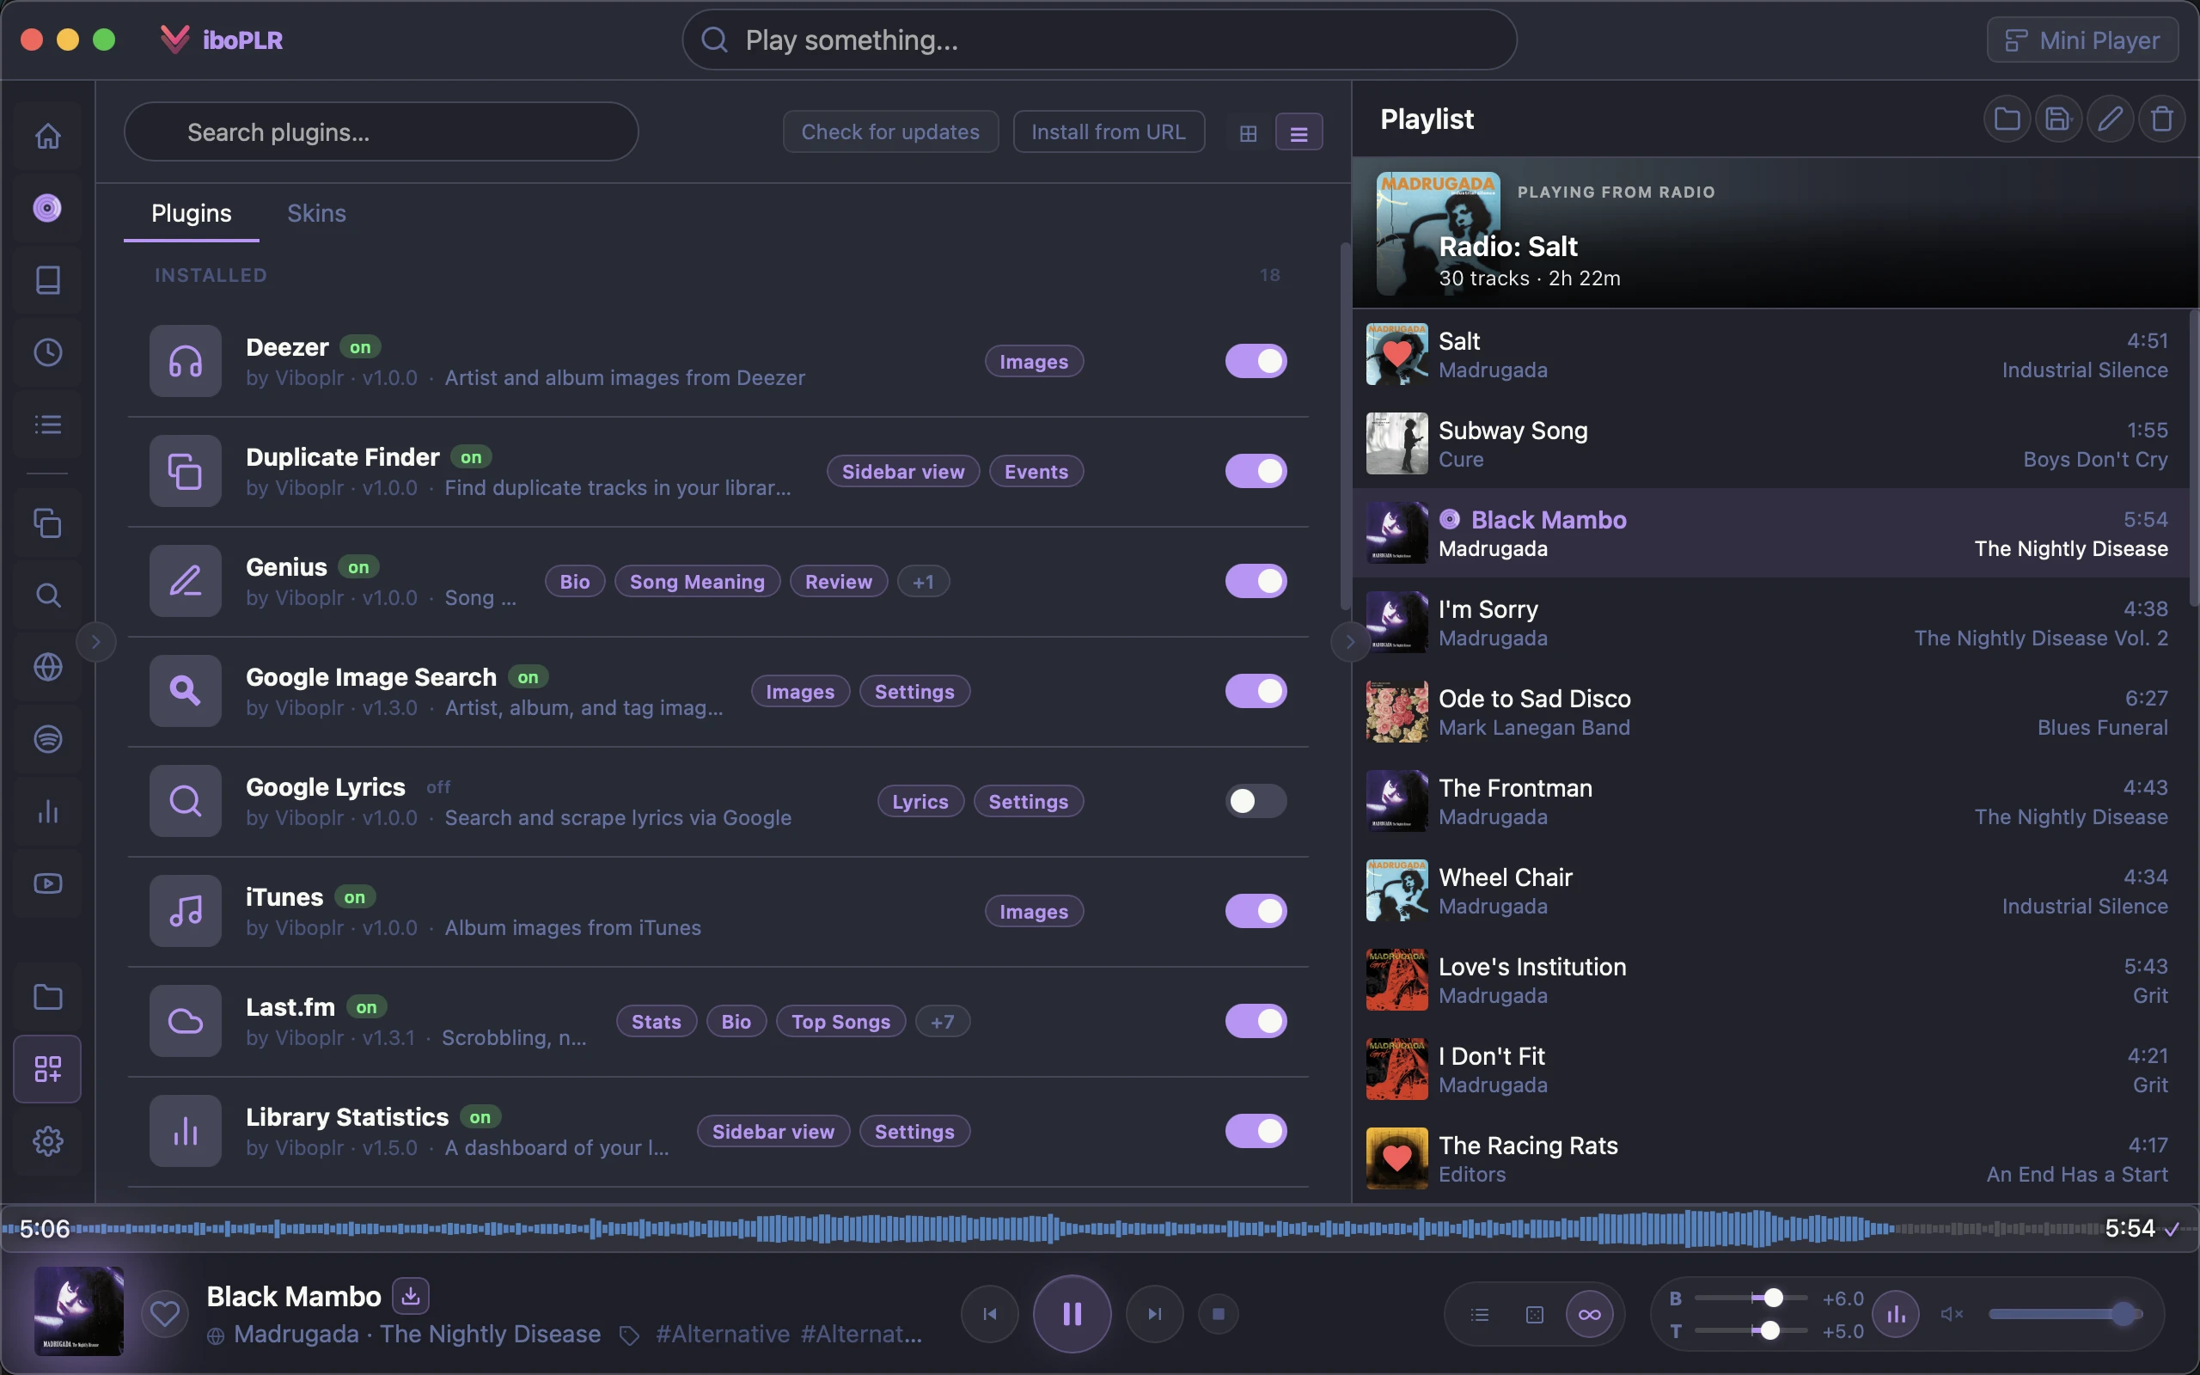Focus the Play something search box
Image resolution: width=2200 pixels, height=1375 pixels.
coord(1099,40)
